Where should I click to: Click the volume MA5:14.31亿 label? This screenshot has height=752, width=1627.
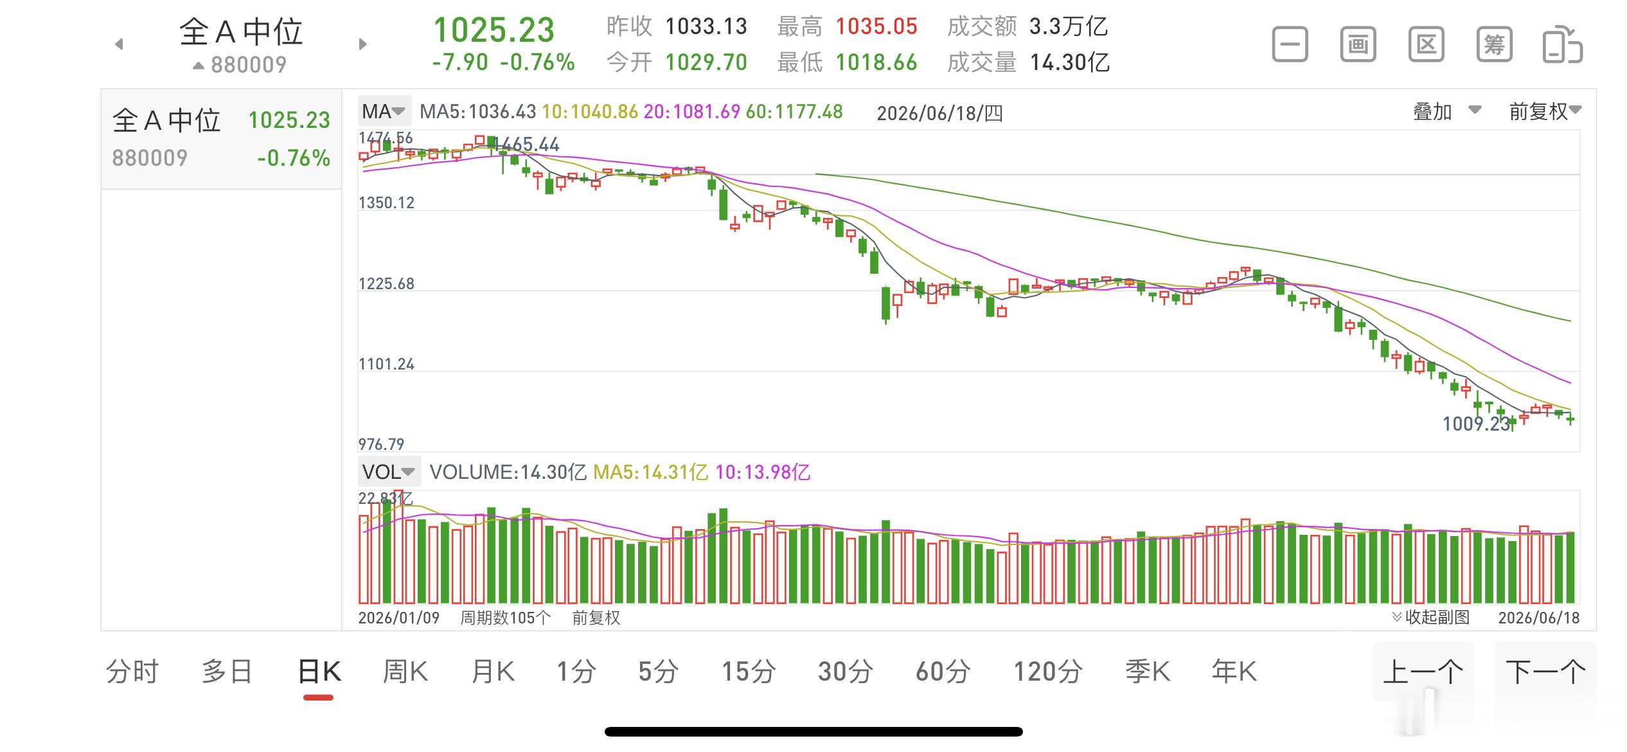pos(650,472)
